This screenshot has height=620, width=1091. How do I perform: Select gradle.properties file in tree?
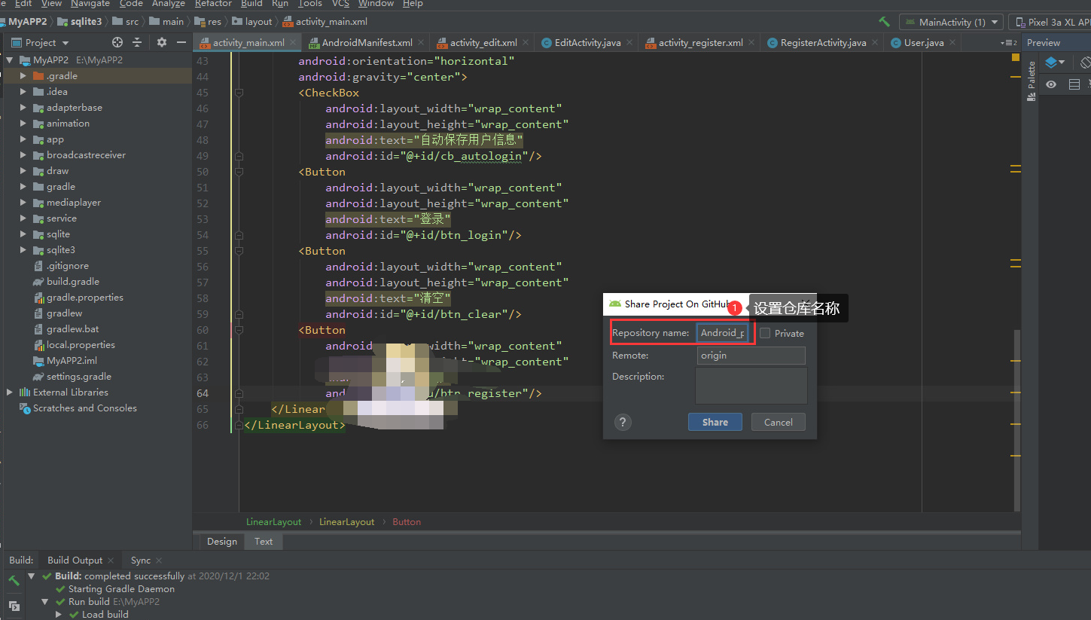[84, 297]
